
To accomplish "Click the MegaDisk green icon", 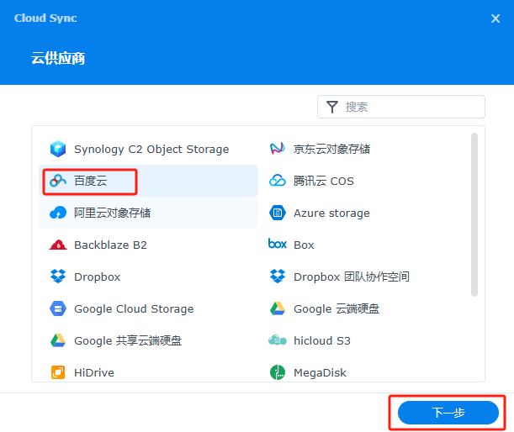I will coord(278,372).
